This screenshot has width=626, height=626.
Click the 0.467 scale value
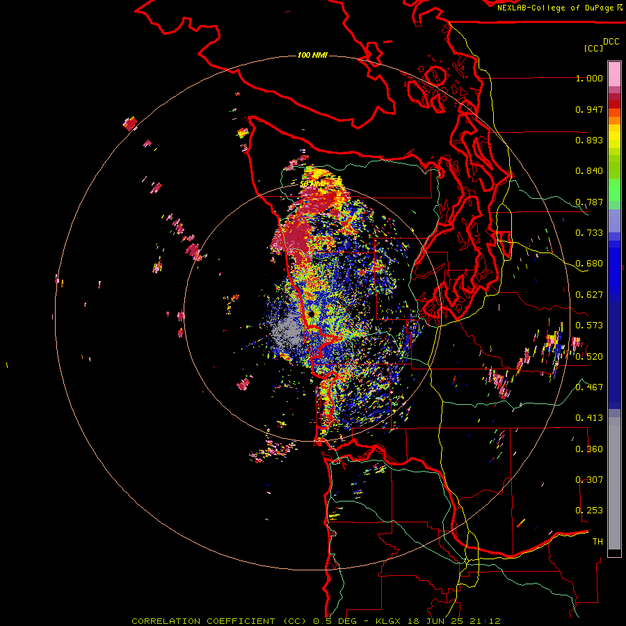pos(589,387)
